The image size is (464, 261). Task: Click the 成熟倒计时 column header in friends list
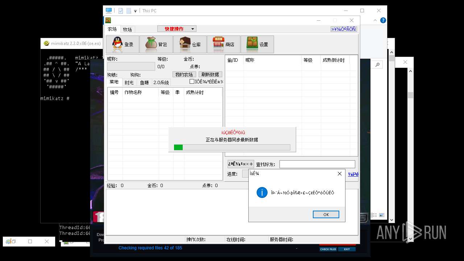click(x=335, y=60)
